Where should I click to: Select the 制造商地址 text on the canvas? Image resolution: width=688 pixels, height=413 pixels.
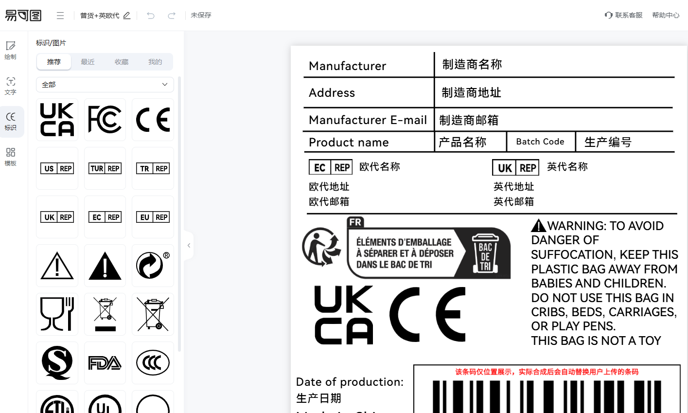click(x=471, y=92)
